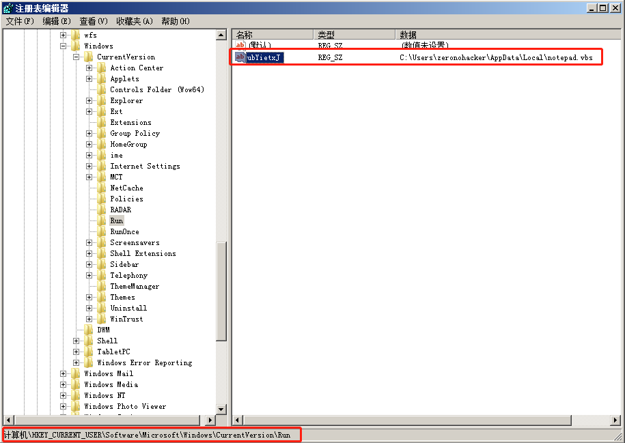Image resolution: width=625 pixels, height=443 pixels.
Task: Click the 类型 column header
Action: (x=355, y=35)
